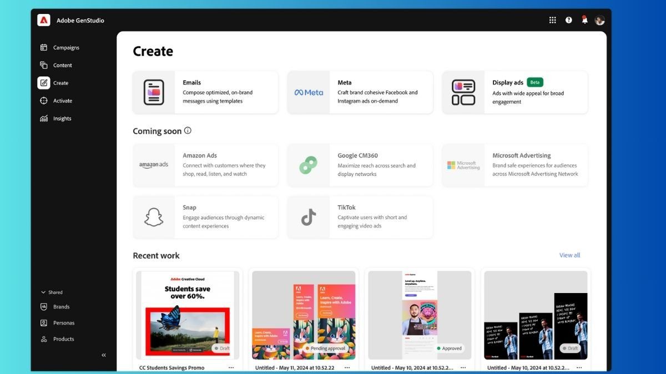The height and width of the screenshot is (374, 666).
Task: Open Brands under Shared
Action: (x=61, y=307)
